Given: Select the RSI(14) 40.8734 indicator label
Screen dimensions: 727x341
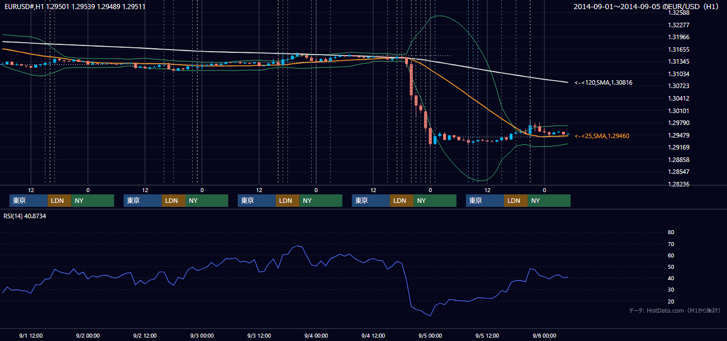Looking at the screenshot, I should click(24, 217).
